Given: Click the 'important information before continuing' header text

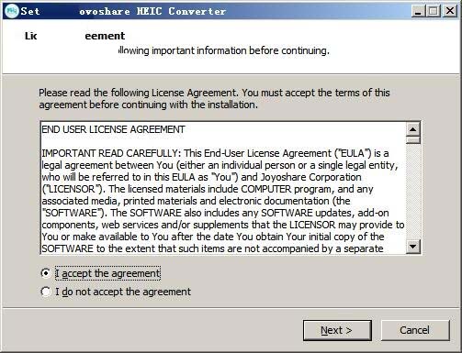Looking at the screenshot, I should (241, 50).
